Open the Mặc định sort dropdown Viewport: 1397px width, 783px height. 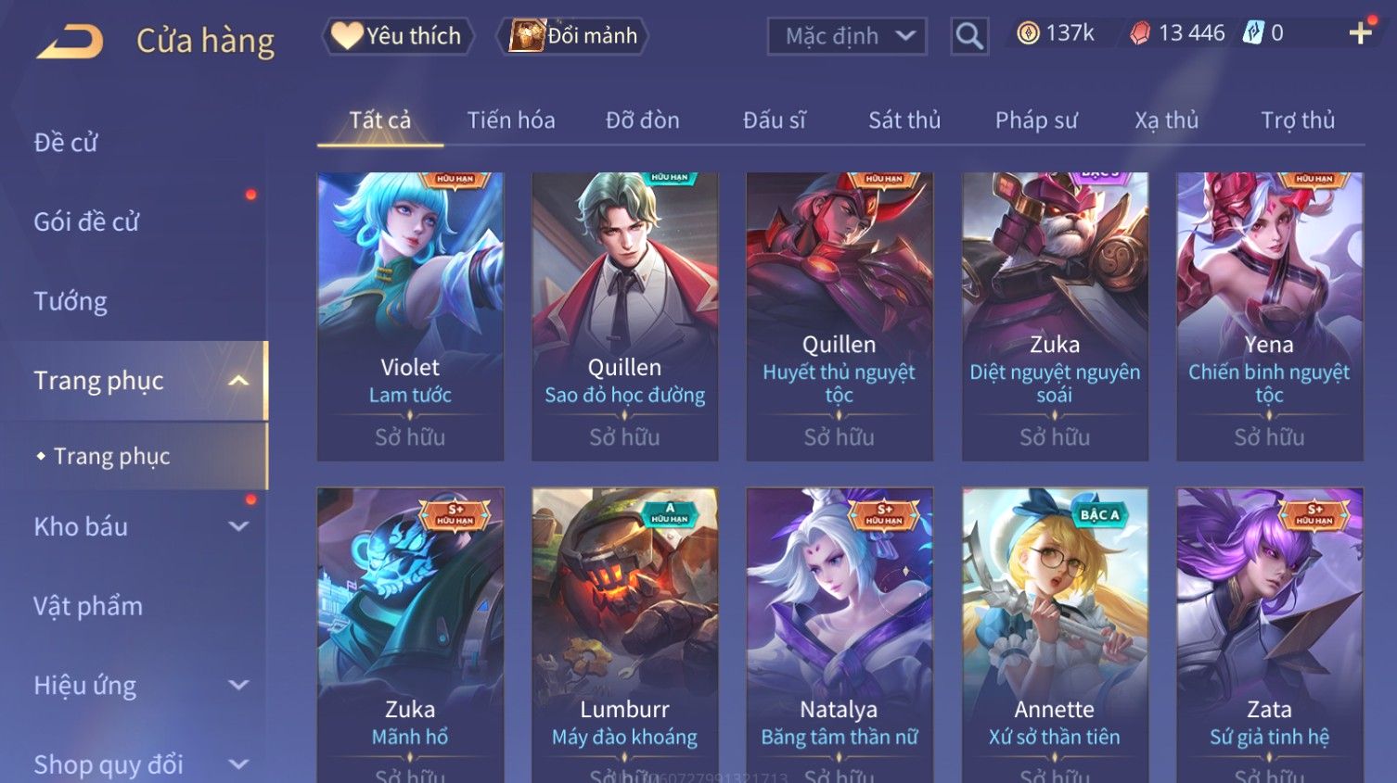click(847, 36)
